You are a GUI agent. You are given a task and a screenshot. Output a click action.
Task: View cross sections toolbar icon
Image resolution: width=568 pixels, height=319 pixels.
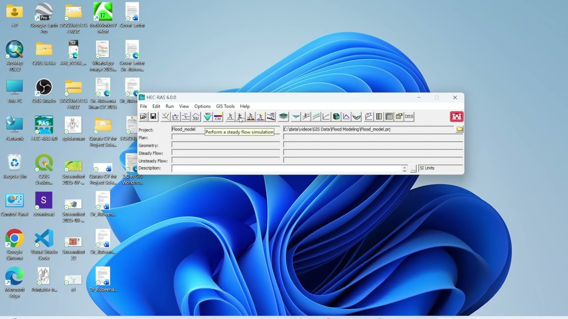pyautogui.click(x=296, y=117)
